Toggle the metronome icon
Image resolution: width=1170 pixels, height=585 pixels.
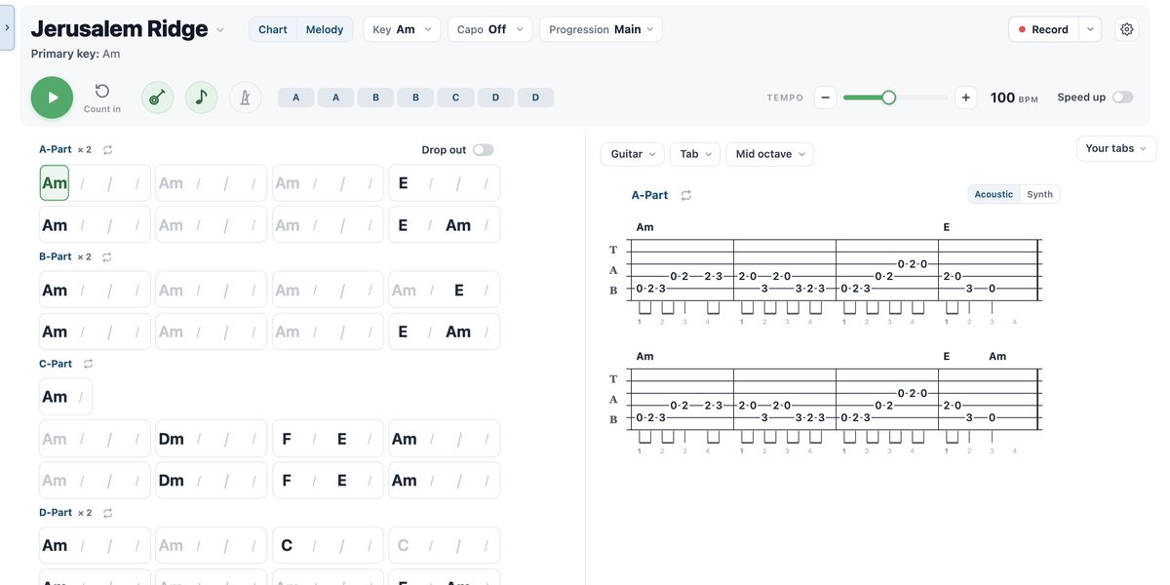(x=246, y=97)
